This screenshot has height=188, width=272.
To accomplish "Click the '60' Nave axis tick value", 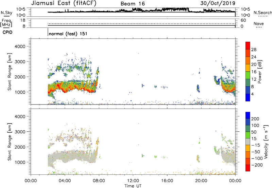I will (x=243, y=20).
